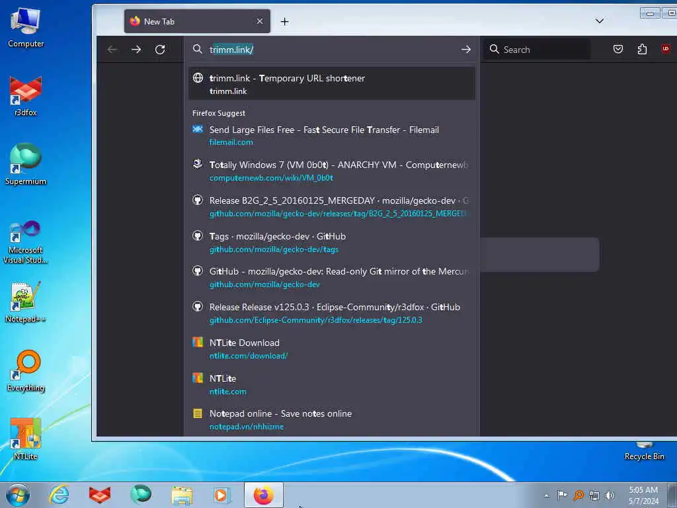Click the Everything search tray icon
Screen dimensions: 677x508
pyautogui.click(x=578, y=495)
